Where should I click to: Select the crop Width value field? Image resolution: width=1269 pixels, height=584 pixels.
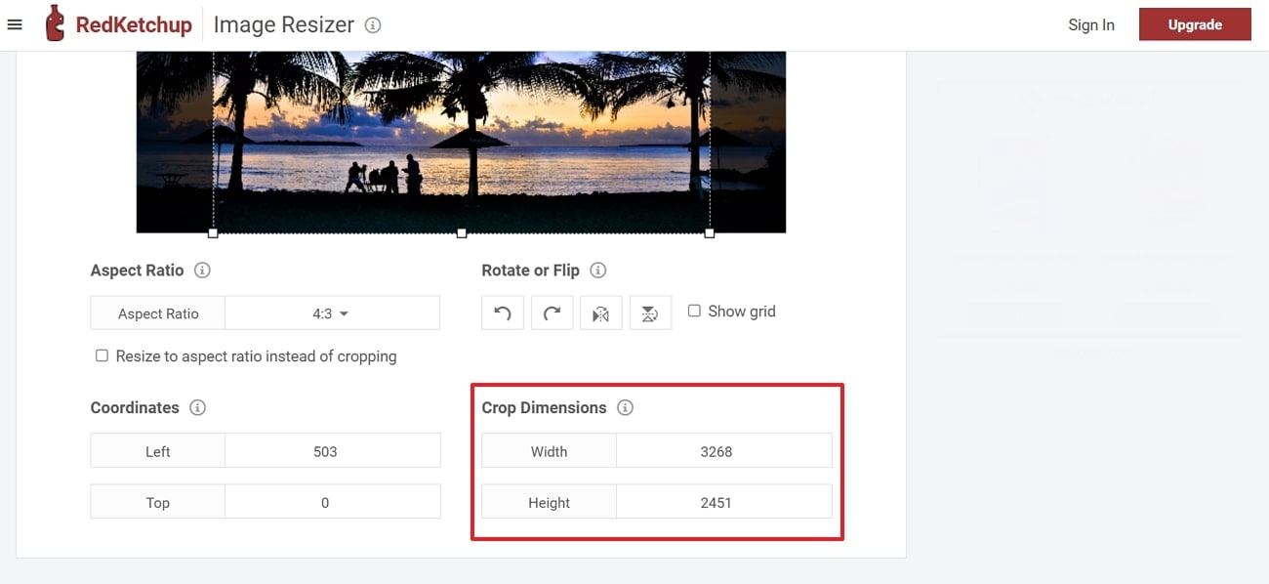click(x=723, y=451)
